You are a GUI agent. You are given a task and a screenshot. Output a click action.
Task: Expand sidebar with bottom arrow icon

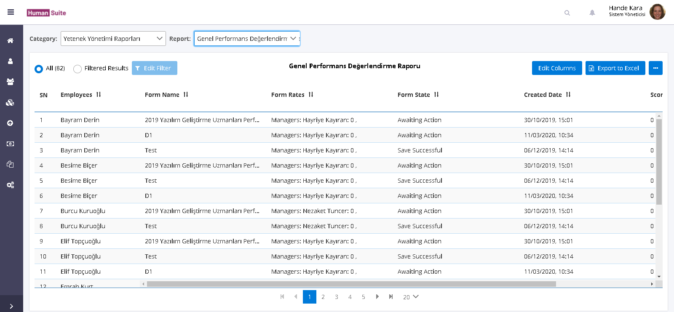(x=11, y=306)
